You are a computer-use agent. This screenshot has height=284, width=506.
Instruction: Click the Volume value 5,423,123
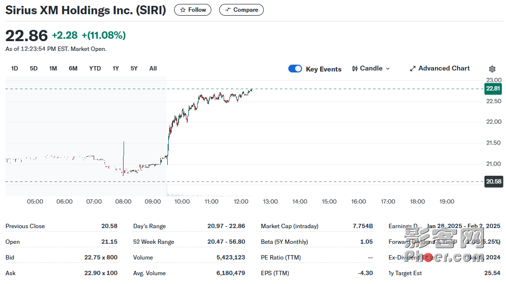pyautogui.click(x=231, y=257)
